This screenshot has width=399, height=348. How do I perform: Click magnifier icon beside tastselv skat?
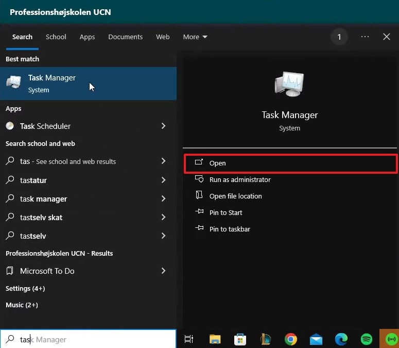10,217
